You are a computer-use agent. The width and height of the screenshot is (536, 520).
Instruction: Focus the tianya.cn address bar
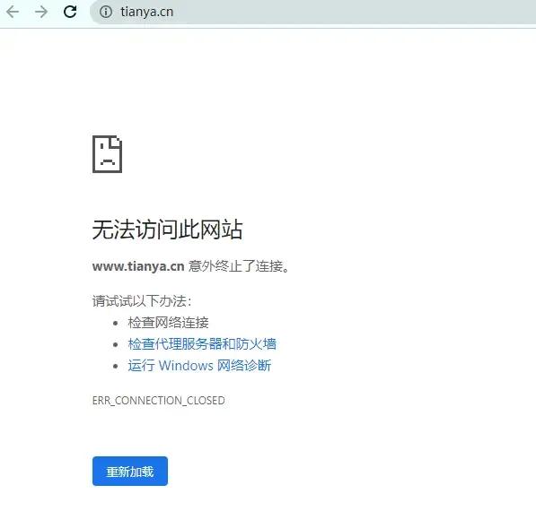(312, 12)
